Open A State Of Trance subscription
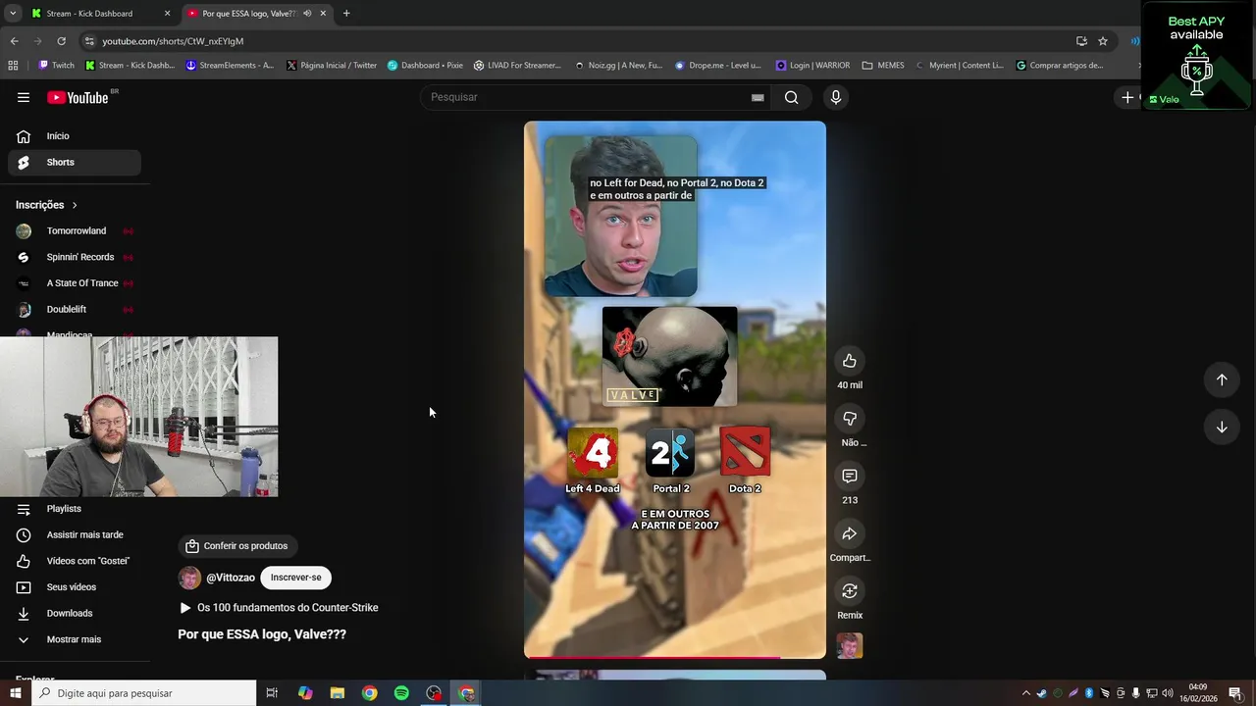This screenshot has width=1256, height=706. coord(75,283)
